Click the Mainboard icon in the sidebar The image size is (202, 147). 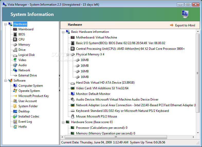(15, 29)
